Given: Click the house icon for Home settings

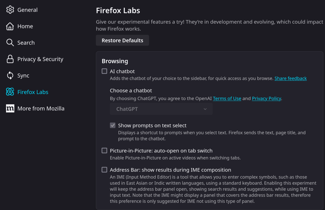Looking at the screenshot, I should coord(10,26).
